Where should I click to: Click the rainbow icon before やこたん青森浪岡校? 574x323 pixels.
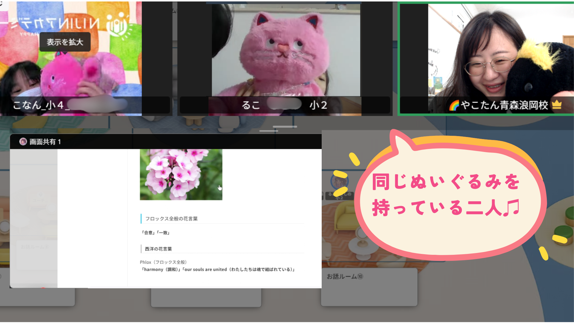click(x=454, y=105)
